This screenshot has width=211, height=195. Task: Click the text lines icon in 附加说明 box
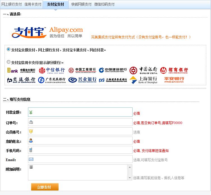coord(31,167)
